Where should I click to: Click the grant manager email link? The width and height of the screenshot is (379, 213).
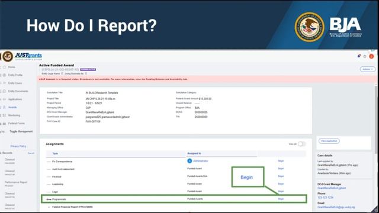[x=336, y=207]
